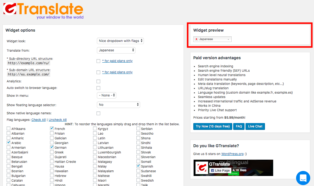This screenshot has width=314, height=186.
Task: Uncheck the Spanish language checkbox
Action: click(138, 166)
